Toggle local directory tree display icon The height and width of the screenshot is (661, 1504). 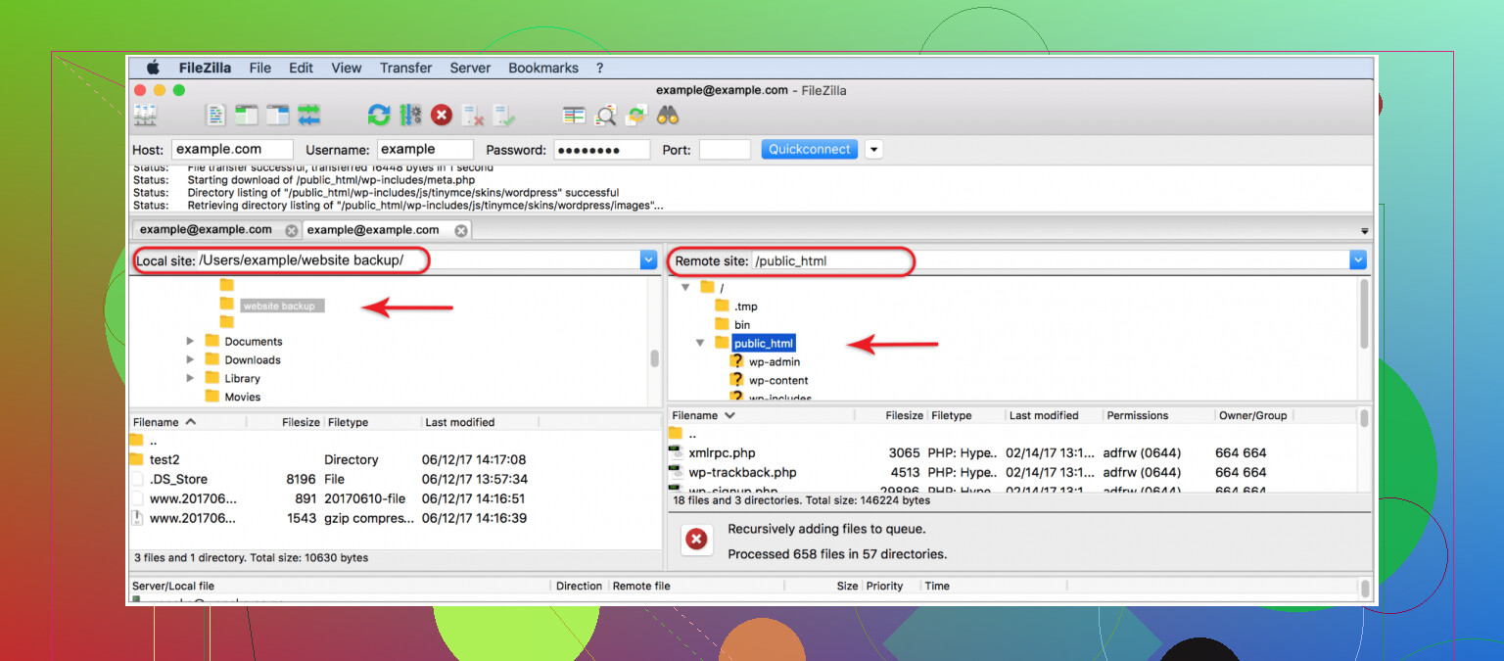coord(247,116)
